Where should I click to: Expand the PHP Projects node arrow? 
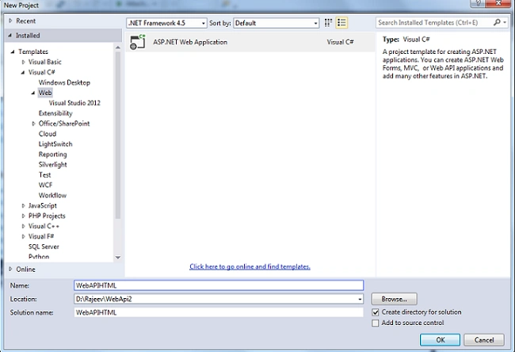(23, 216)
